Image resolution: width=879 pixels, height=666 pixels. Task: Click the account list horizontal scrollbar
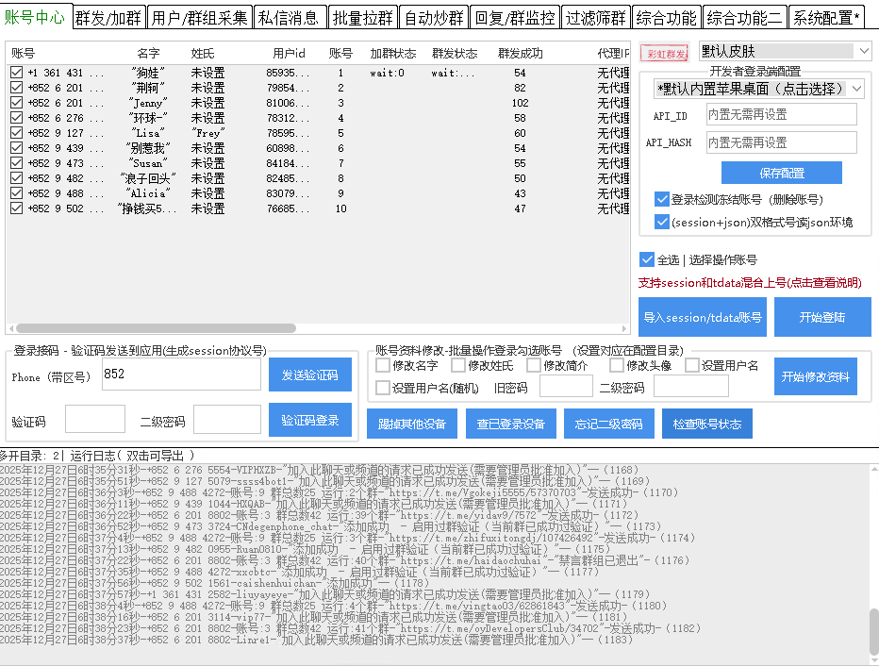coord(283,329)
